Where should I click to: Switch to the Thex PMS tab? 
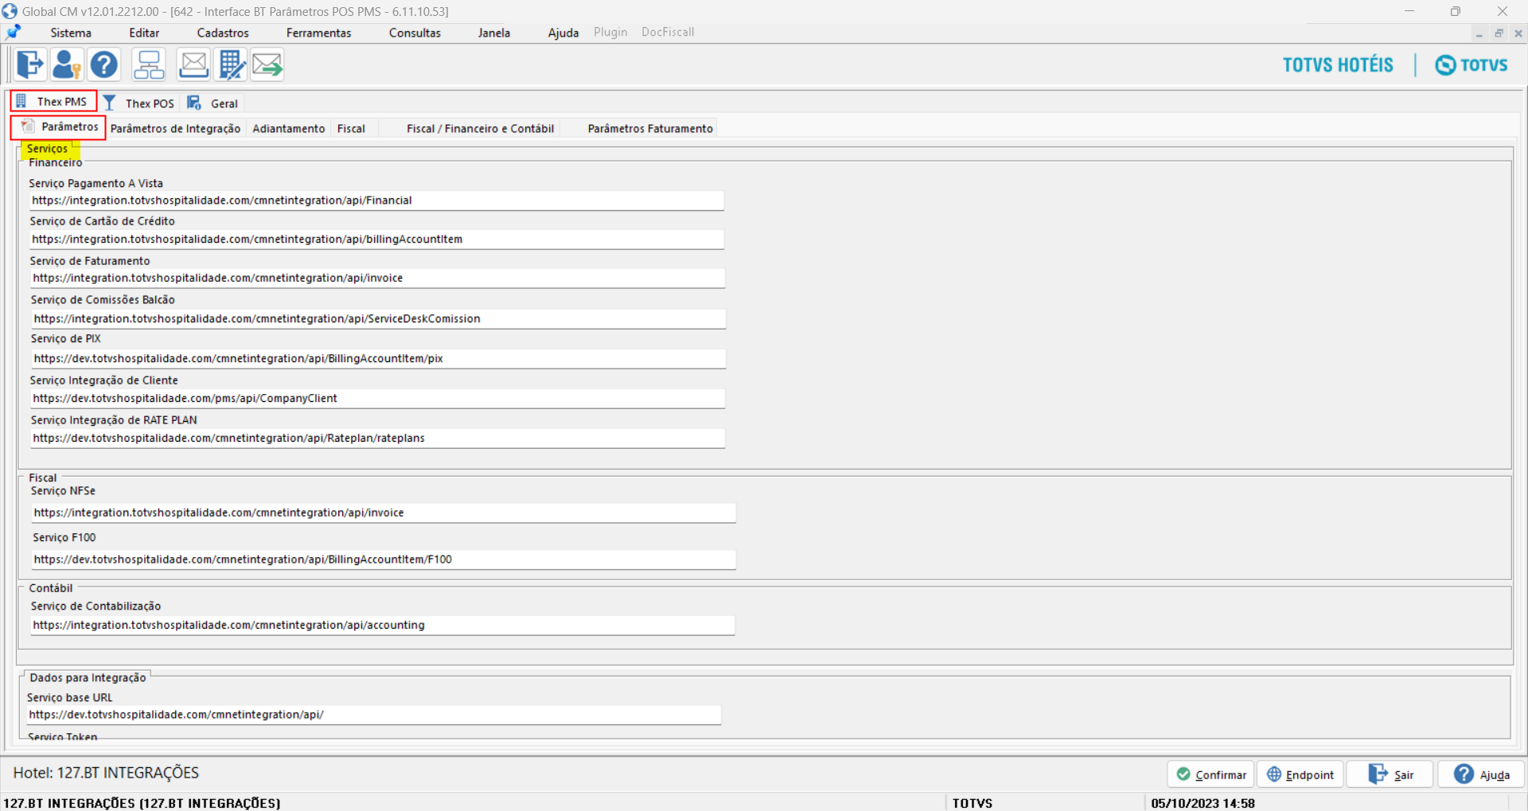point(53,101)
